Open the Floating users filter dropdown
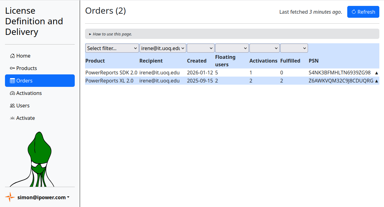384x207 pixels. [232, 48]
